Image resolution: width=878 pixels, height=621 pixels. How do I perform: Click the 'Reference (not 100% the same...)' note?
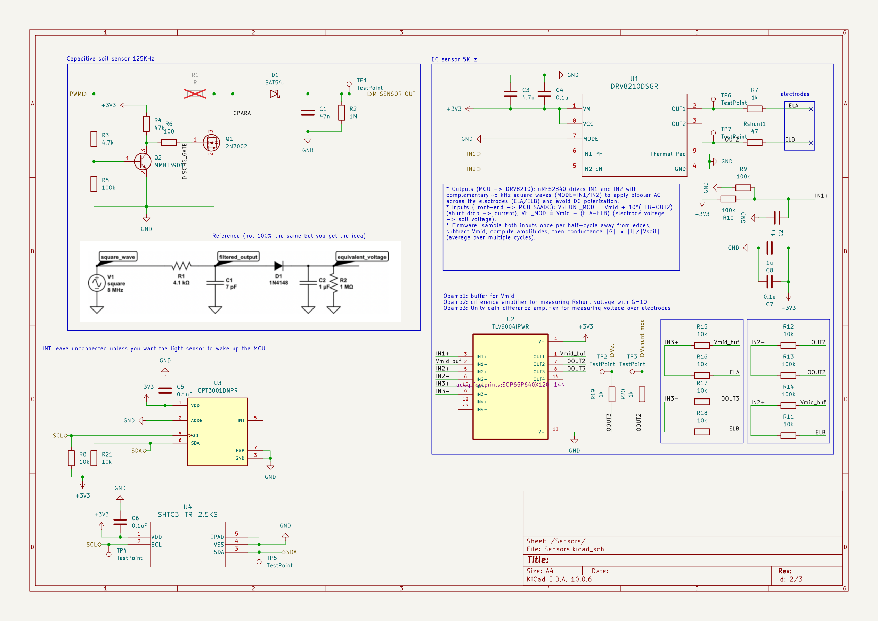(289, 236)
